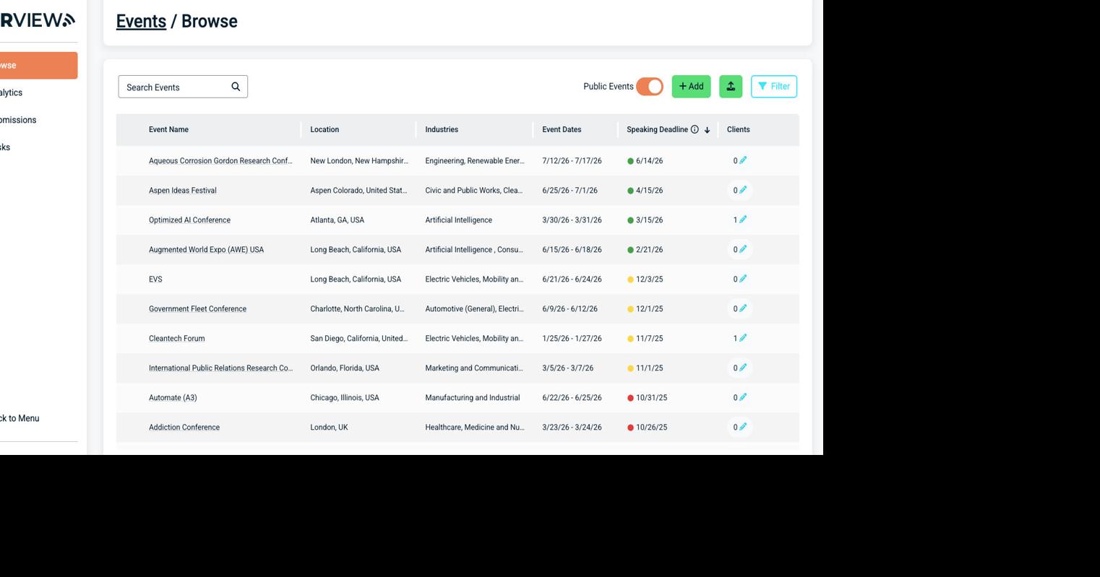The width and height of the screenshot is (1100, 577).
Task: Edit clients for the Cleantech Forum row
Action: 743,338
